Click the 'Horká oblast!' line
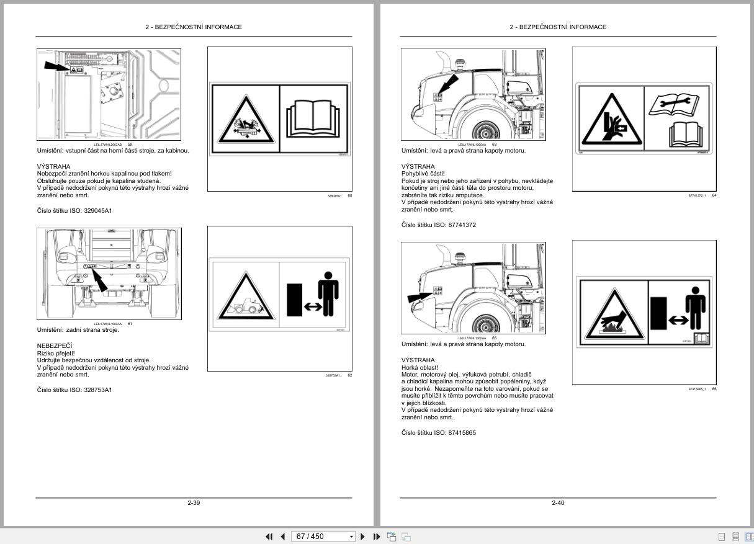Viewport: 754px width, 544px height. click(x=420, y=368)
